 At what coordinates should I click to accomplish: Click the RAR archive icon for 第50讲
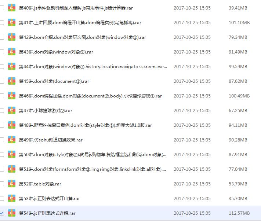click(12, 154)
